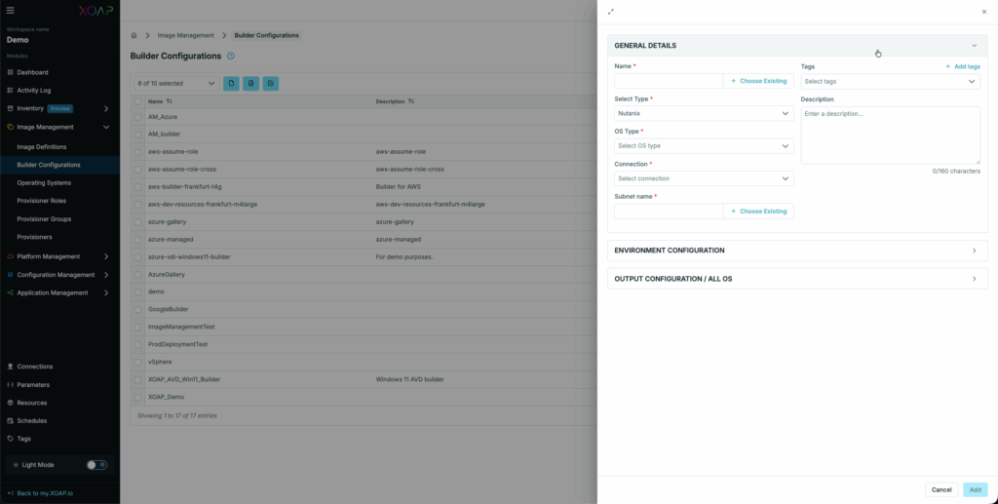
Task: Click the home breadcrumb icon
Action: (135, 35)
